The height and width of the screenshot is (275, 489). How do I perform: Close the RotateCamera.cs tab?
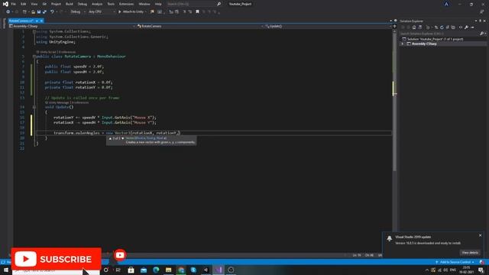tap(41, 21)
